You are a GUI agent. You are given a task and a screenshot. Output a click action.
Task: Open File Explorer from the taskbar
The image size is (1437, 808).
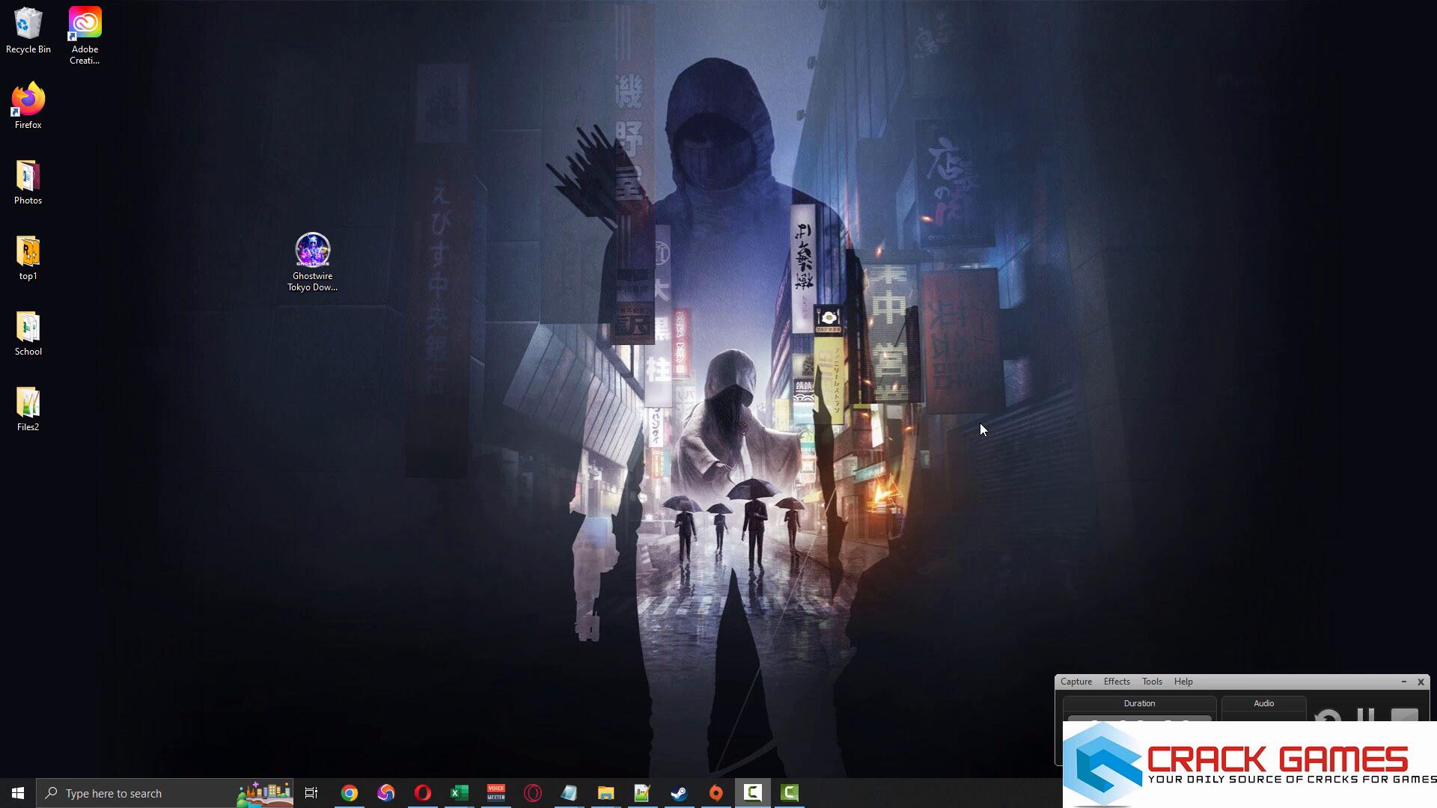click(605, 793)
